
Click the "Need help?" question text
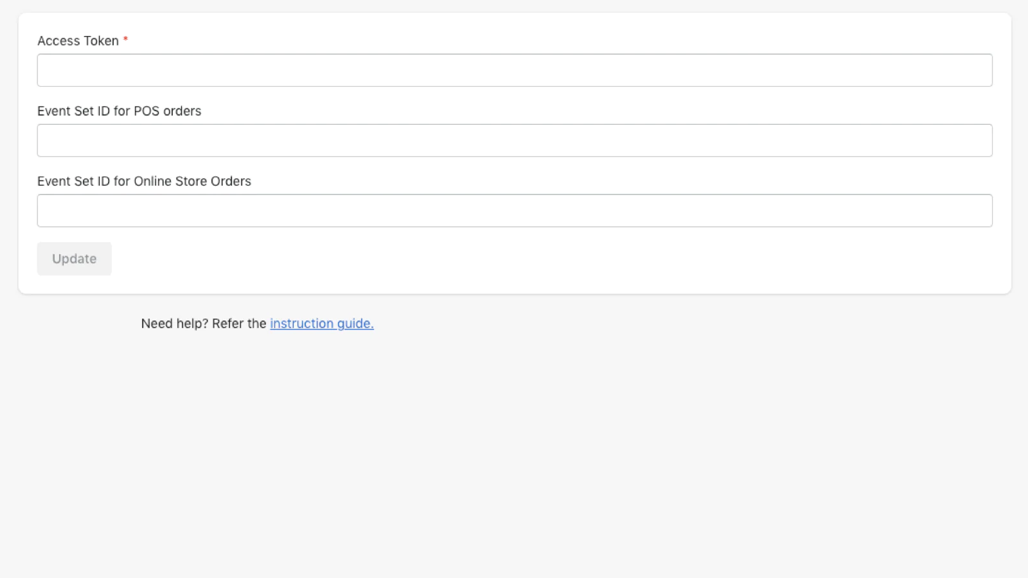(x=174, y=324)
